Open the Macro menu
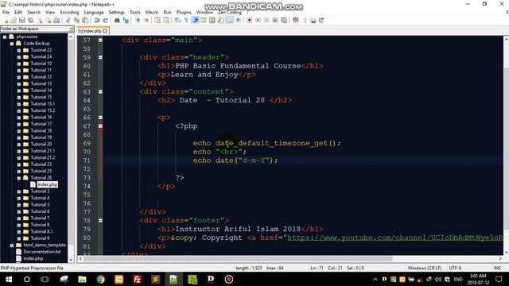Screen dimensions: 509x286 (x=152, y=13)
